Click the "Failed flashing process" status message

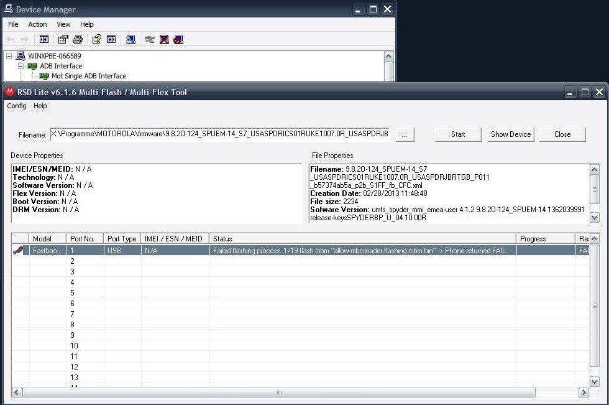pyautogui.click(x=360, y=251)
